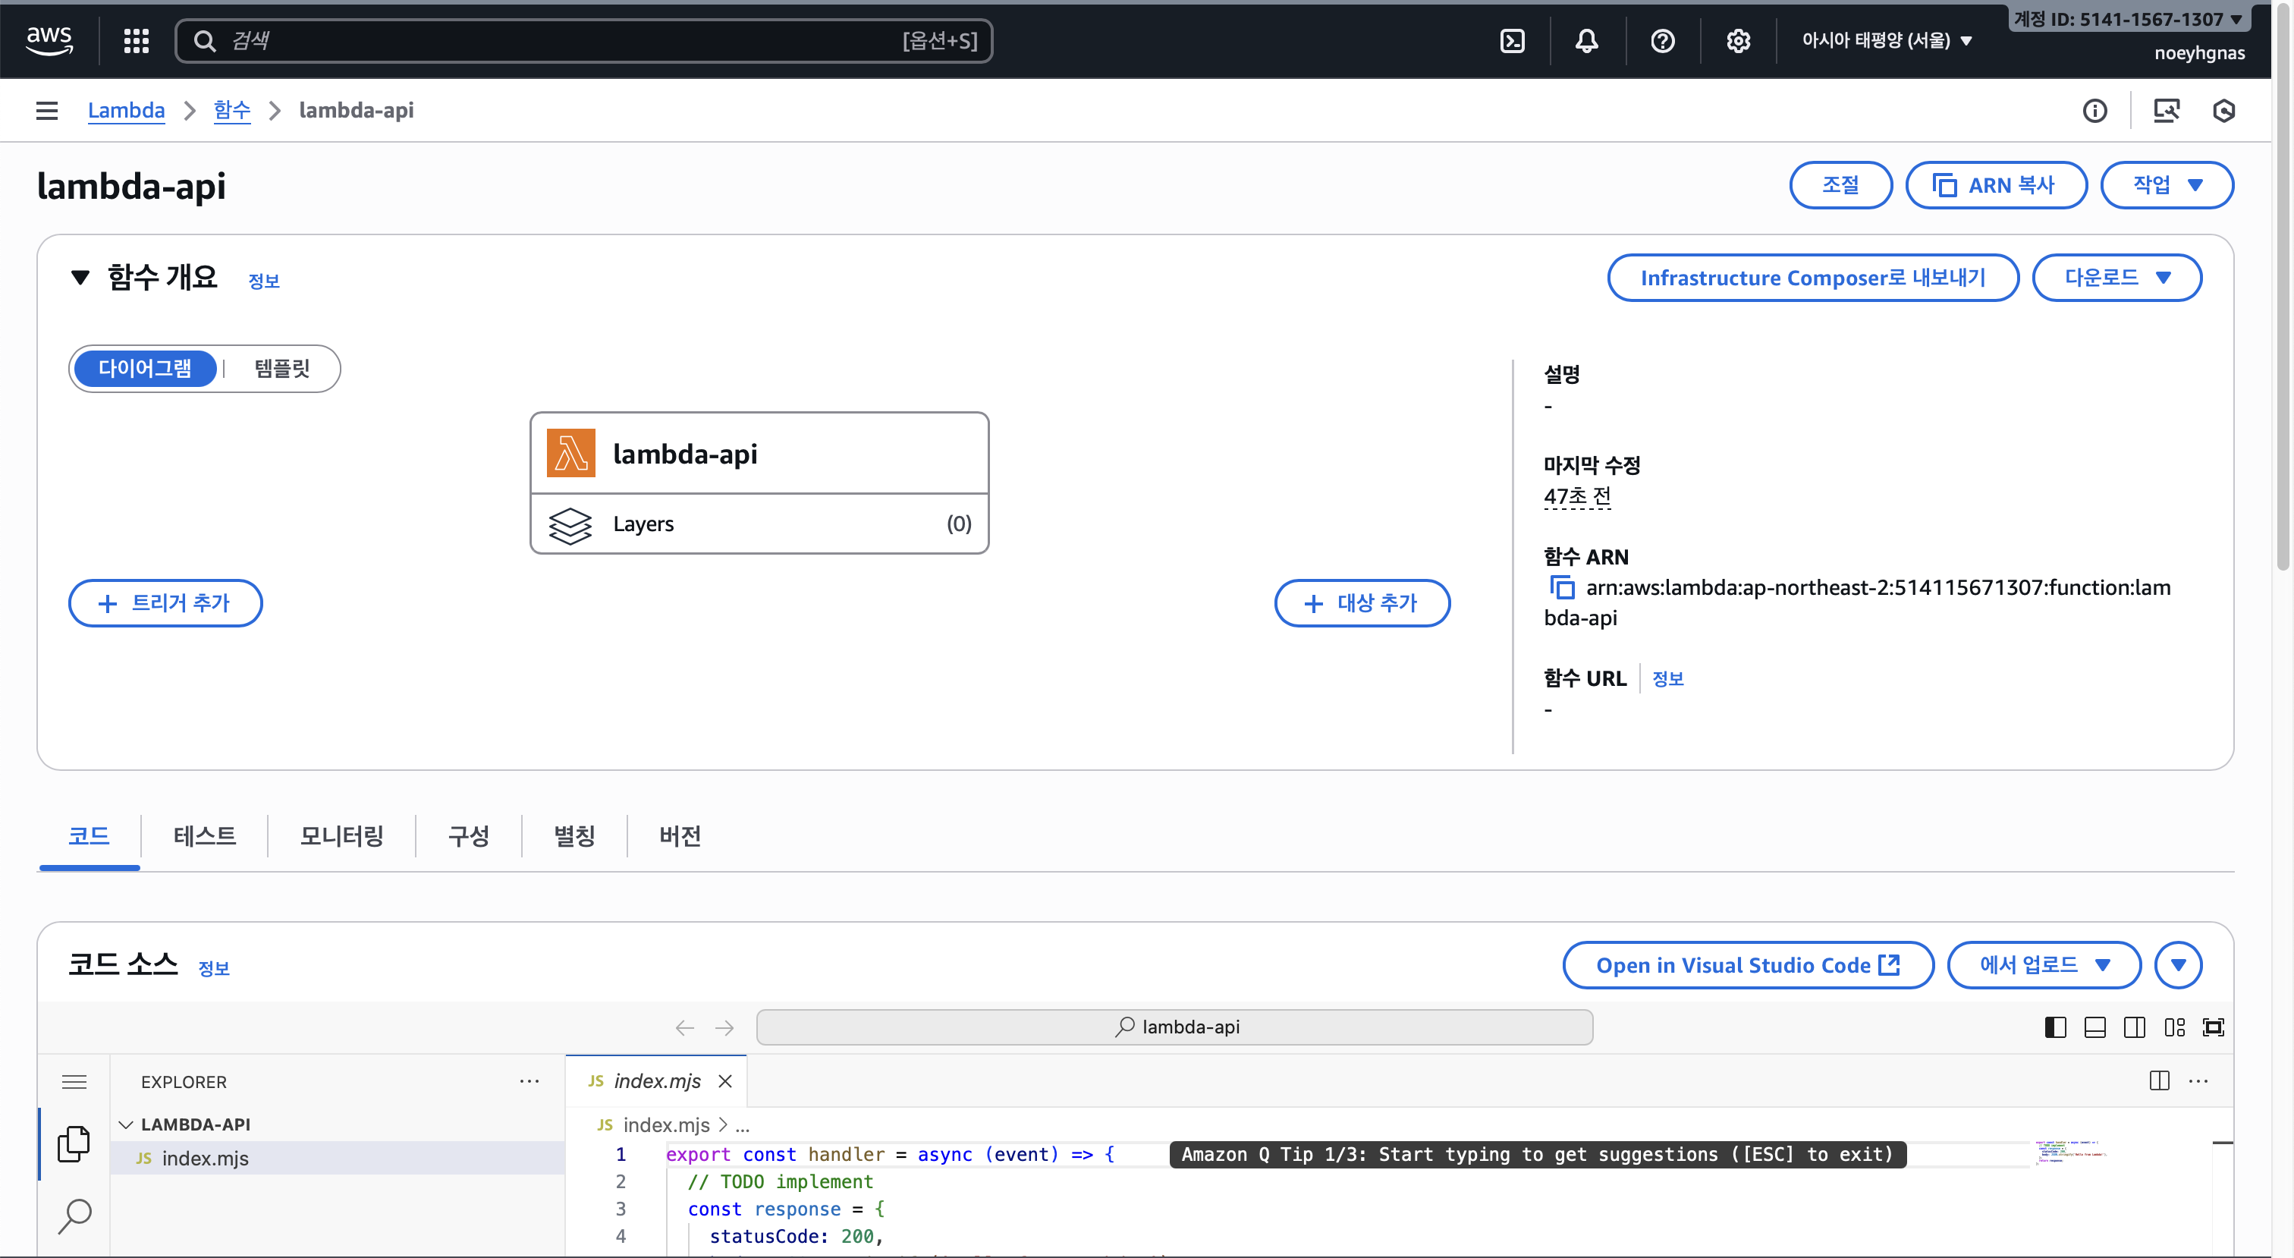Switch to the 테스트 tab
Viewport: 2294px width, 1258px height.
pos(204,835)
